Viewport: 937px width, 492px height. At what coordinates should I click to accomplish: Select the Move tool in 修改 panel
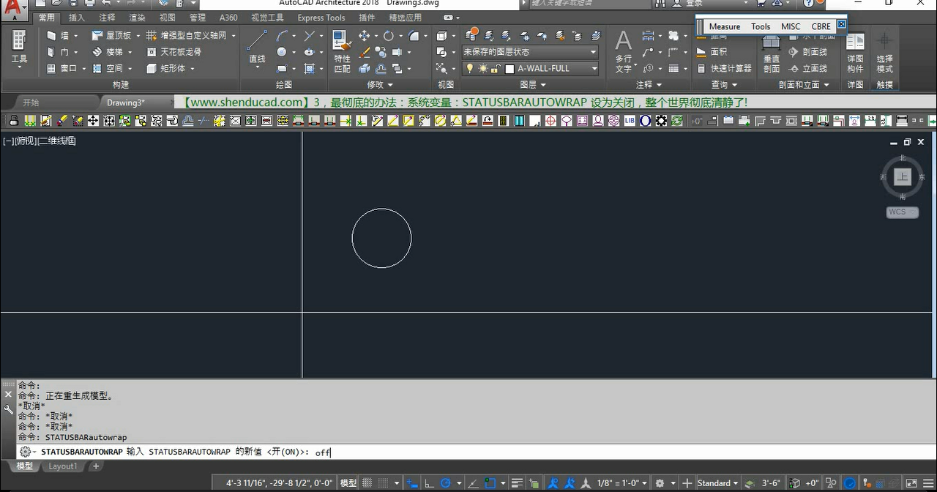364,35
